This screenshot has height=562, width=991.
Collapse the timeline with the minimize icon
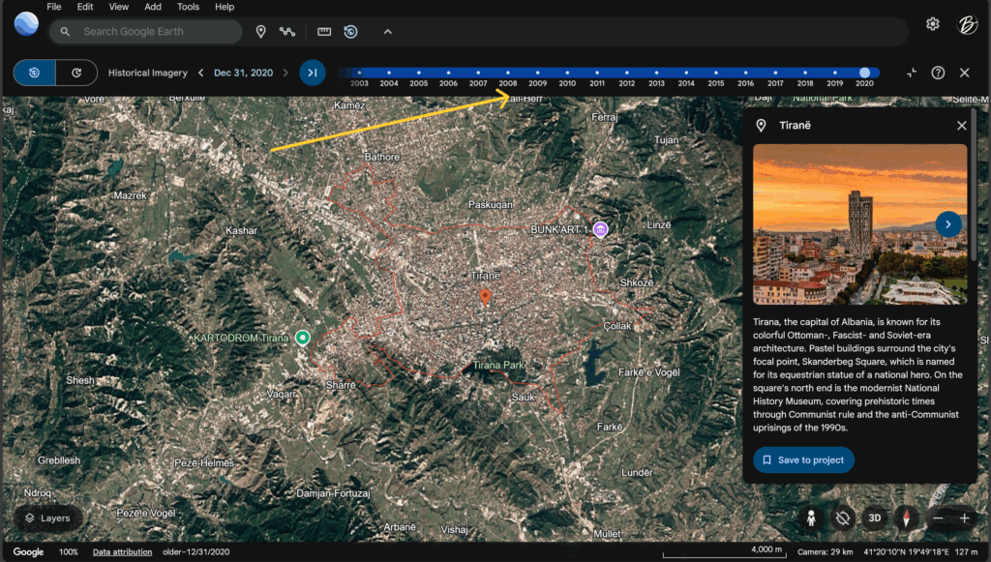coord(912,73)
